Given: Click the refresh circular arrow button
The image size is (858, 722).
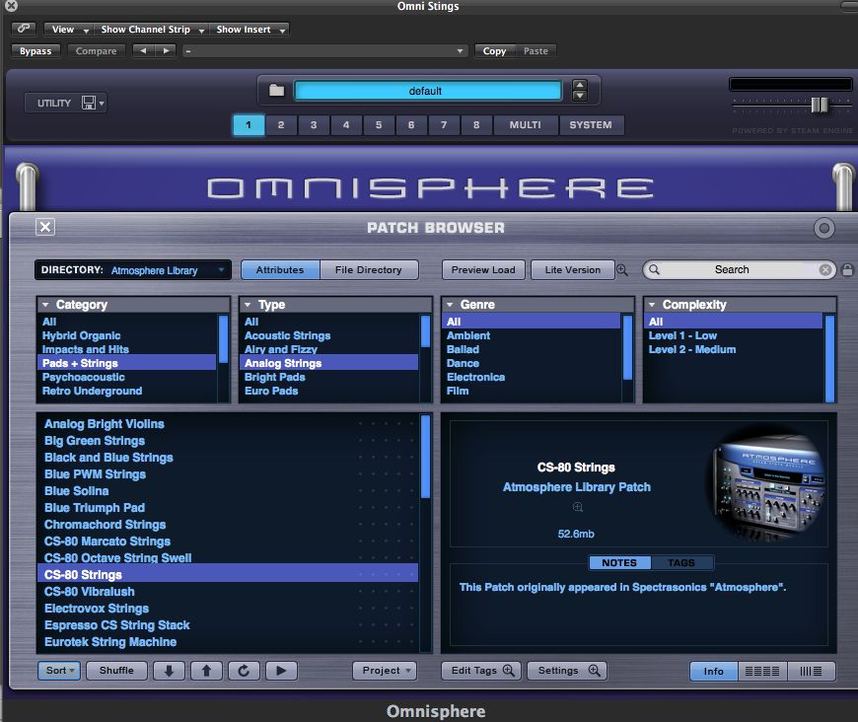Looking at the screenshot, I should click(x=244, y=671).
